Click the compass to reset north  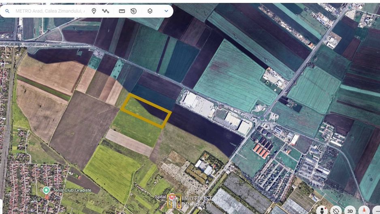(x=364, y=210)
